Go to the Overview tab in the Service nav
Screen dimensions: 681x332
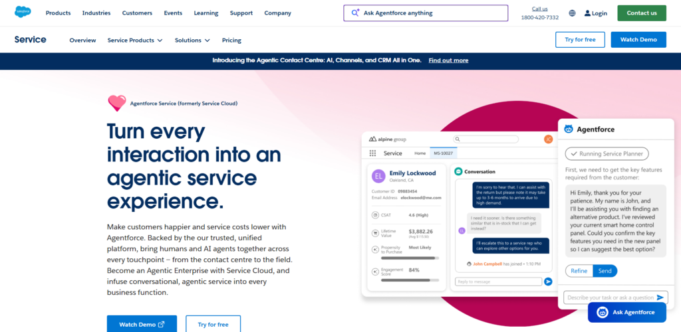(x=82, y=41)
